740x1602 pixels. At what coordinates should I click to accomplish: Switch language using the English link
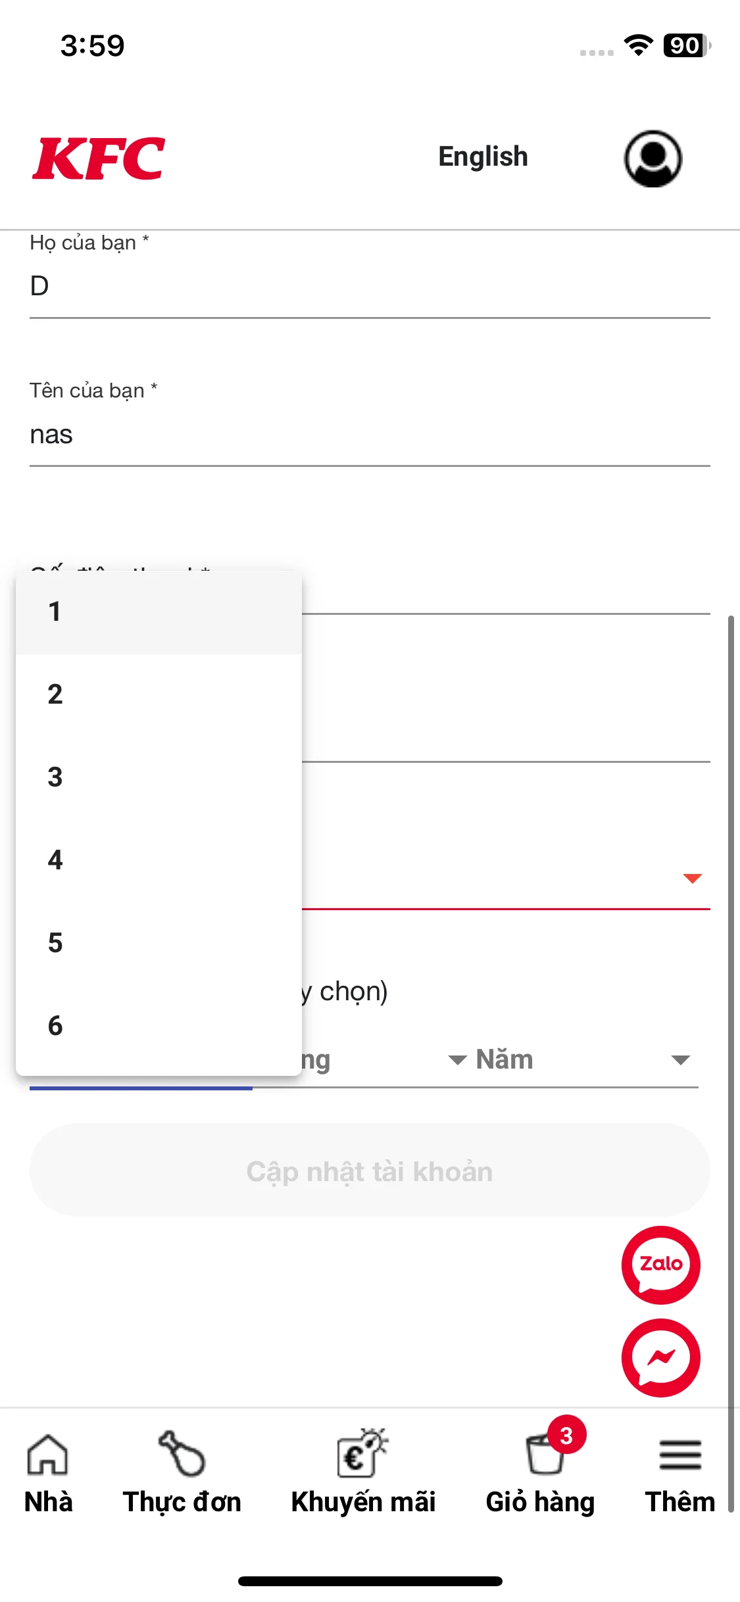483,157
